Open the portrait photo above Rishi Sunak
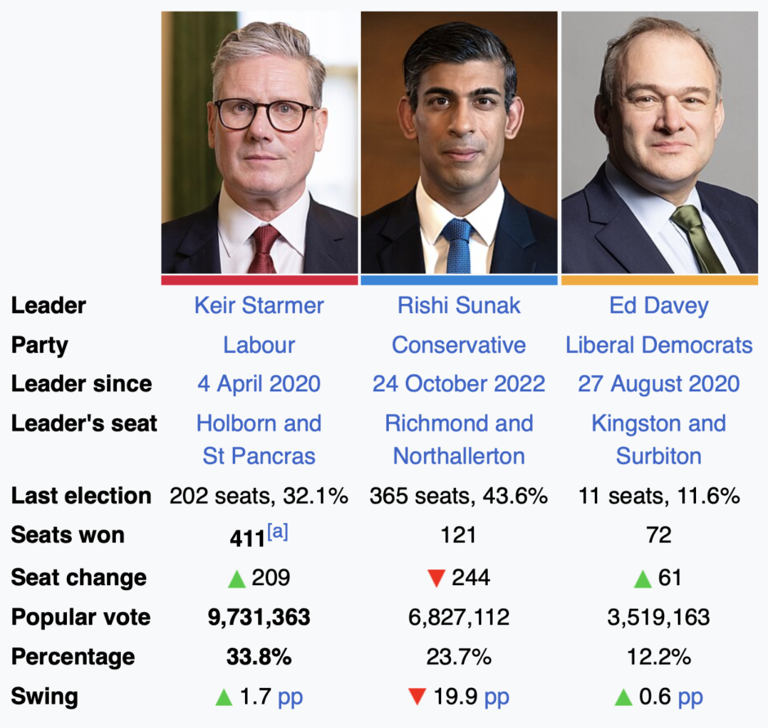 coord(459,142)
